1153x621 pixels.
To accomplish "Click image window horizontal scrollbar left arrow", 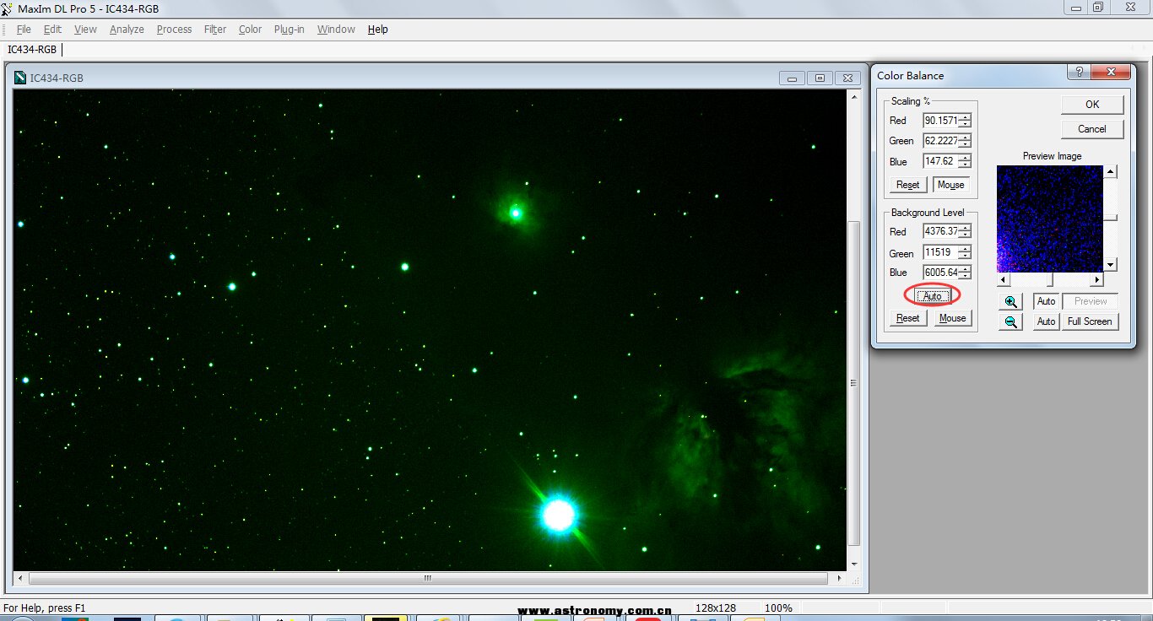I will [x=21, y=579].
